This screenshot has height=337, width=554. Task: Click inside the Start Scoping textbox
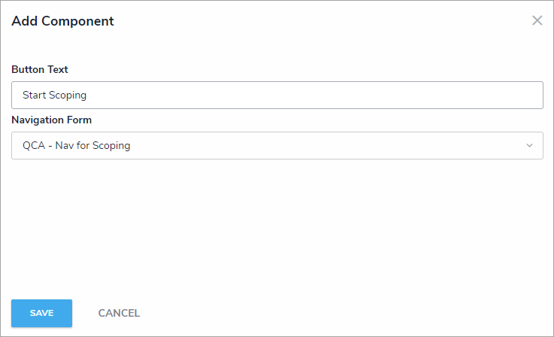277,96
